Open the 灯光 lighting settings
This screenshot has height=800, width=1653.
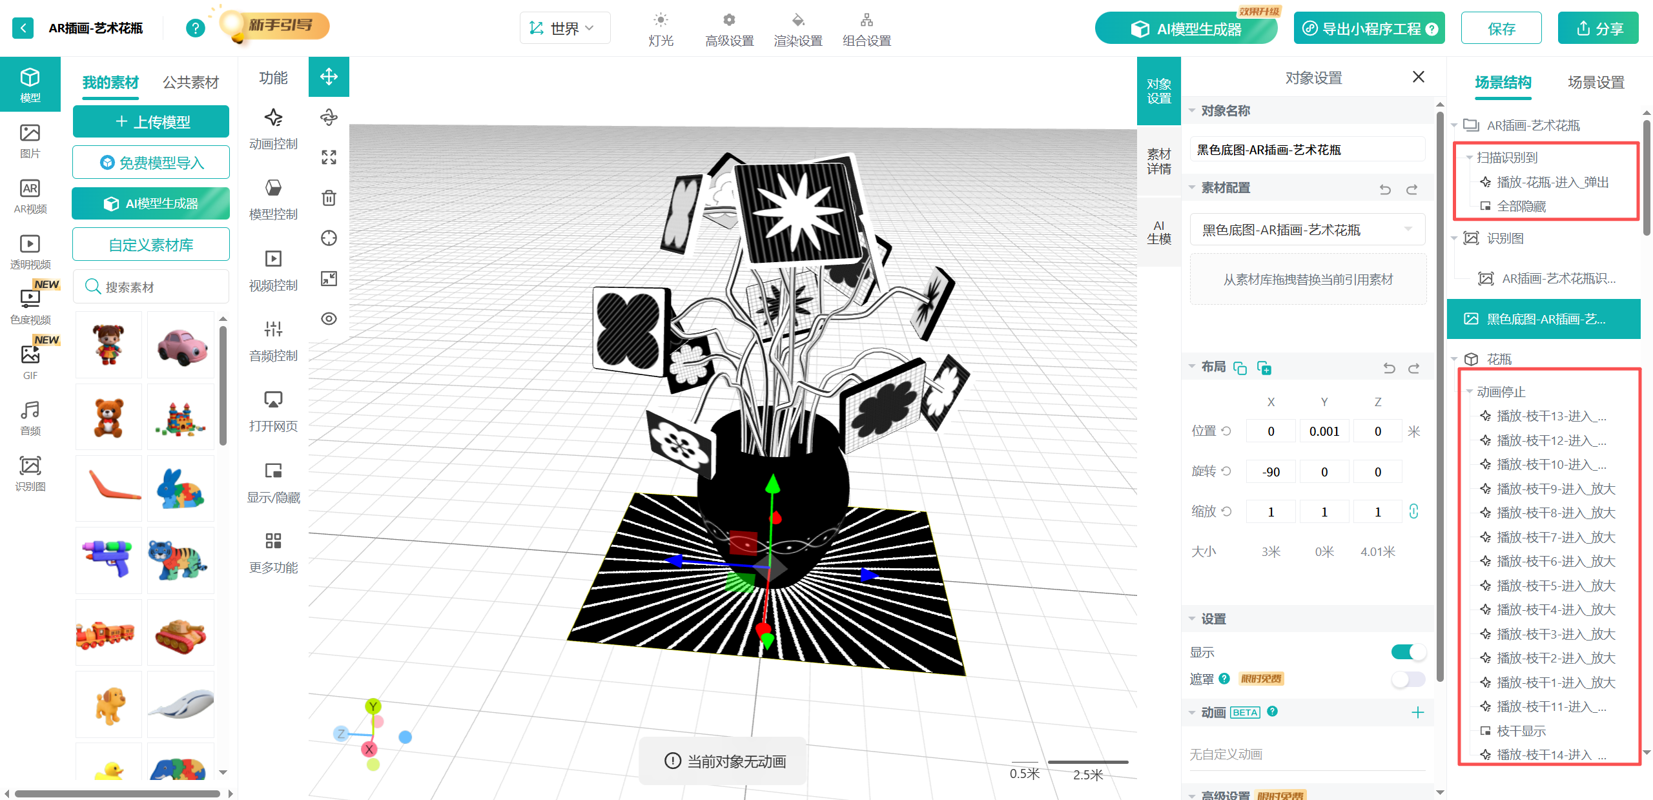click(661, 29)
